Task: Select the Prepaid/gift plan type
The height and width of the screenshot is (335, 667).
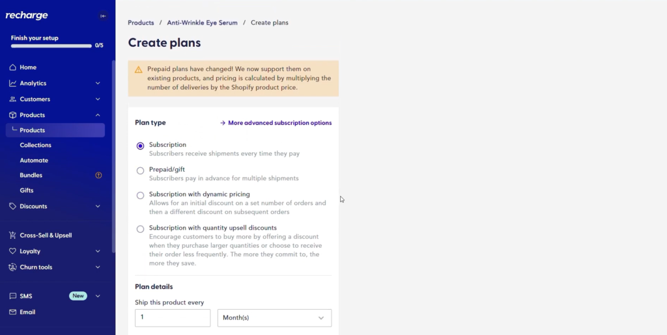Action: click(140, 170)
